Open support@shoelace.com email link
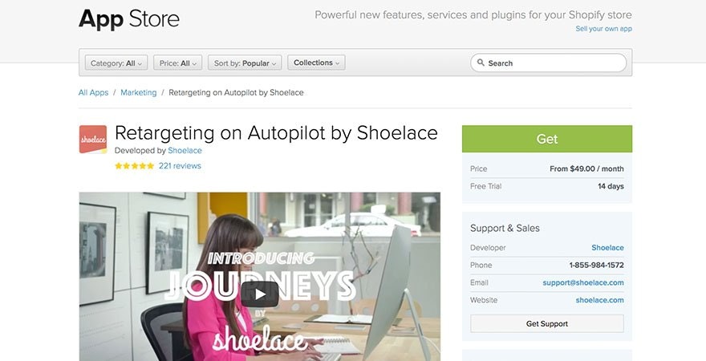Viewport: 706px width, 361px height. (583, 282)
